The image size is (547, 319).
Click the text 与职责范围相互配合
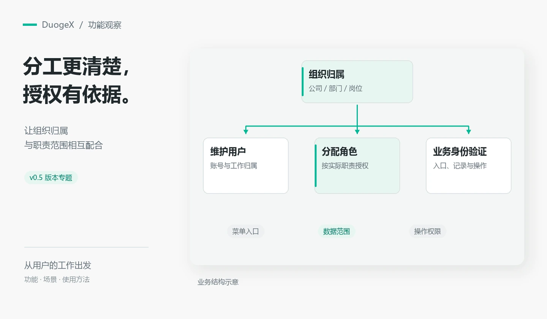[64, 145]
